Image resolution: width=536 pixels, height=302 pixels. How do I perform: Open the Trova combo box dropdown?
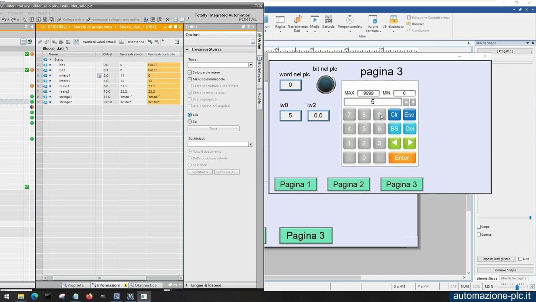[x=250, y=65]
